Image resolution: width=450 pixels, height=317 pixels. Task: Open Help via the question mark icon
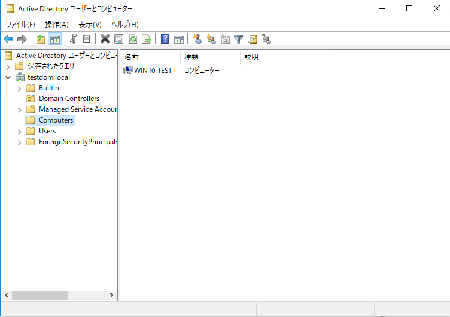coord(165,39)
